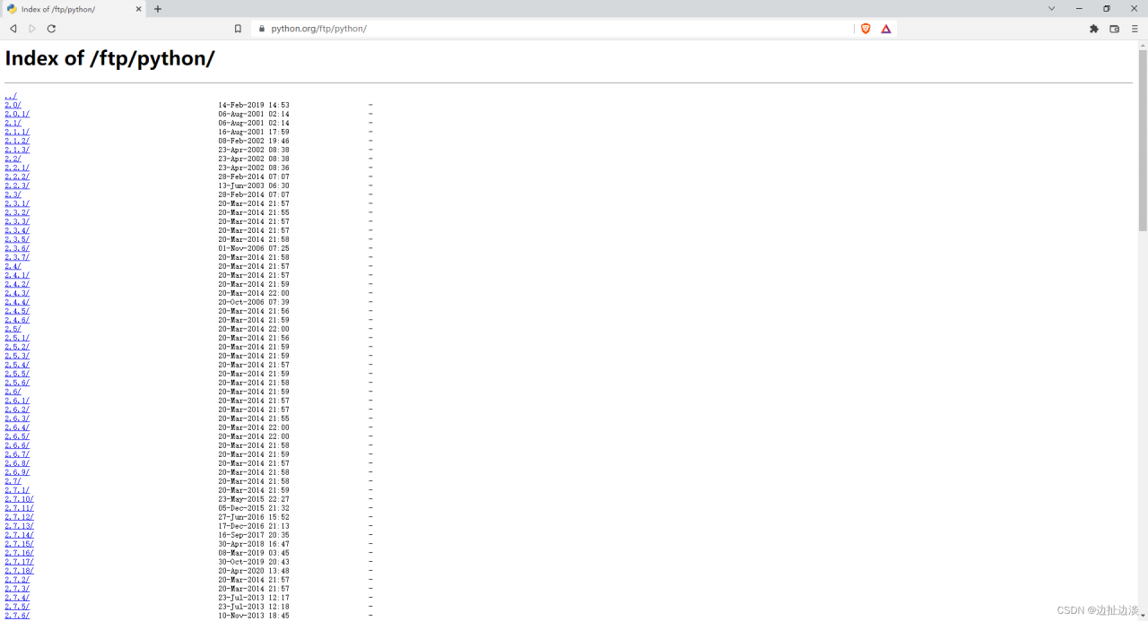
Task: Open the 2.7.10/ directory link
Action: pos(19,499)
